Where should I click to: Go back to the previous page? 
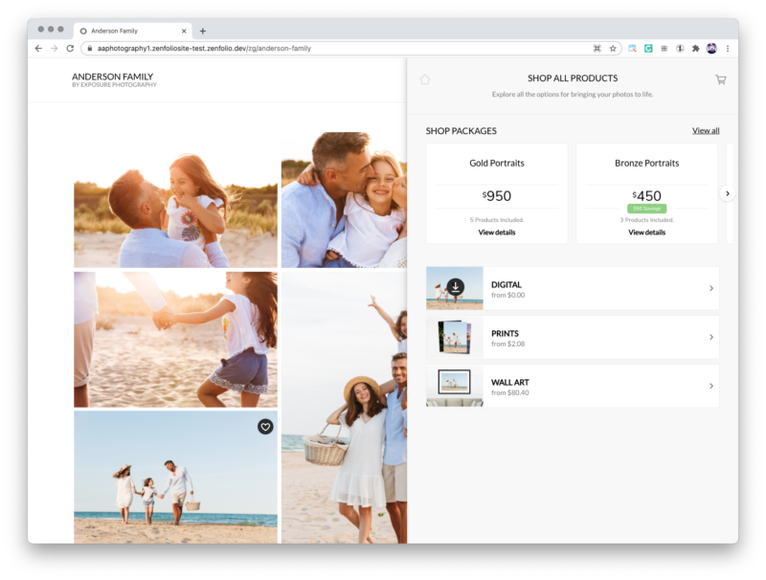coord(38,48)
